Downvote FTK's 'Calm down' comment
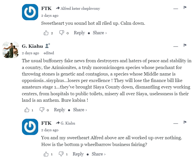The height and width of the screenshot is (158, 194). tap(61, 33)
